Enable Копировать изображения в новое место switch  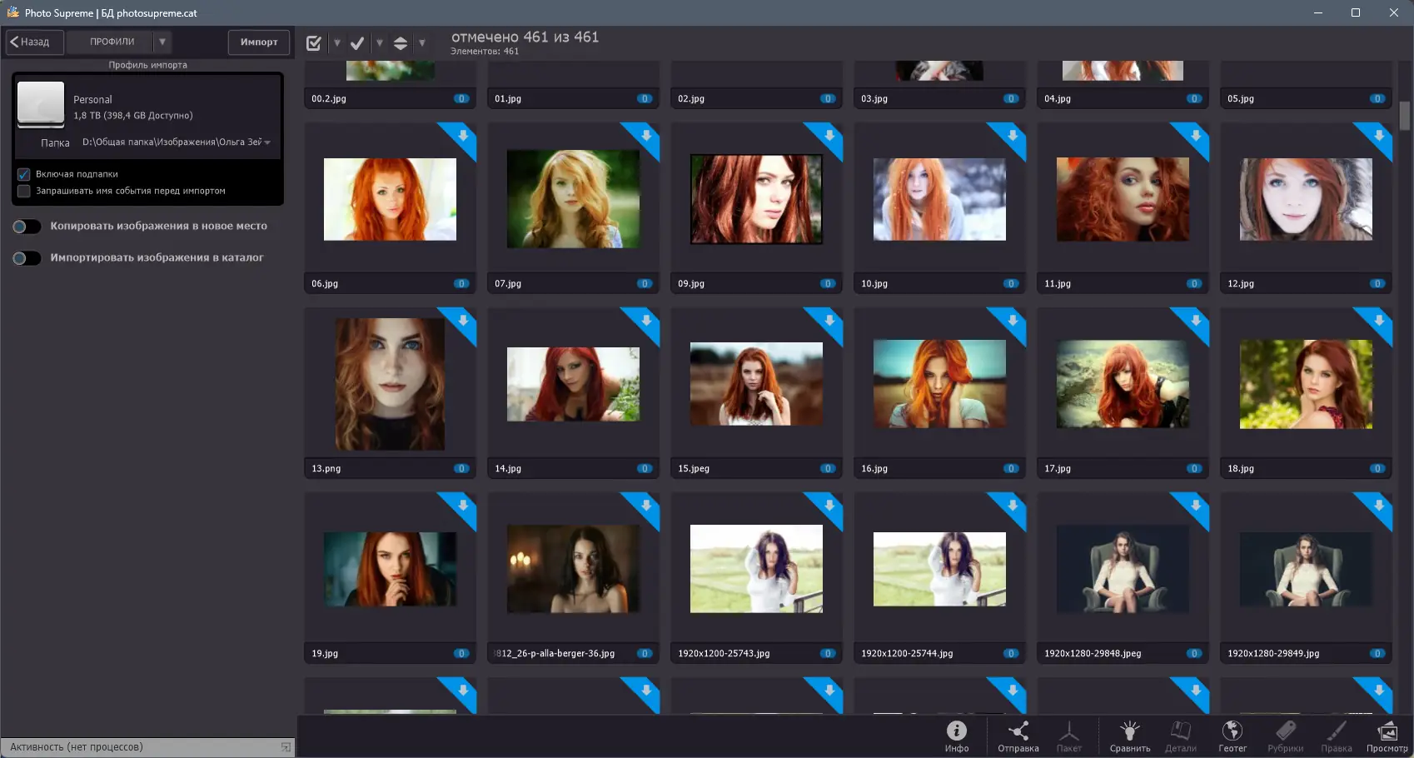[27, 227]
